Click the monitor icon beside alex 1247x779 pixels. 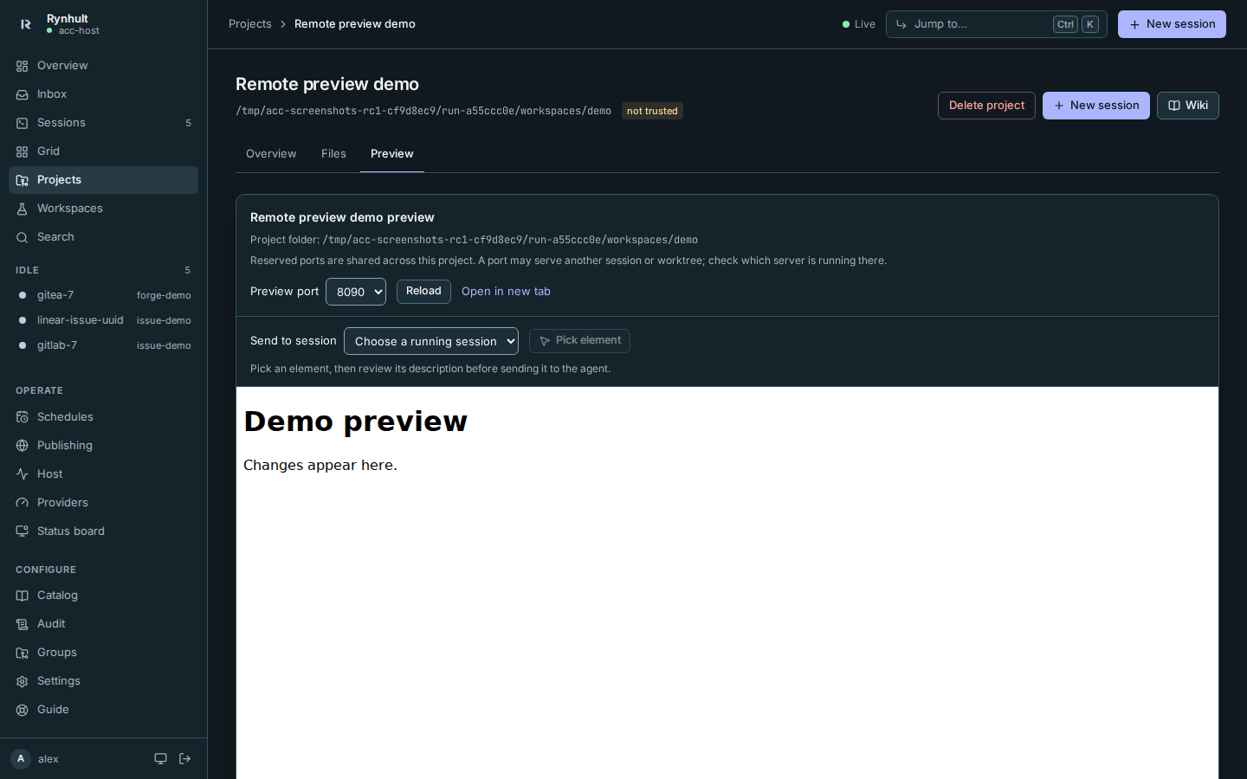pos(160,759)
